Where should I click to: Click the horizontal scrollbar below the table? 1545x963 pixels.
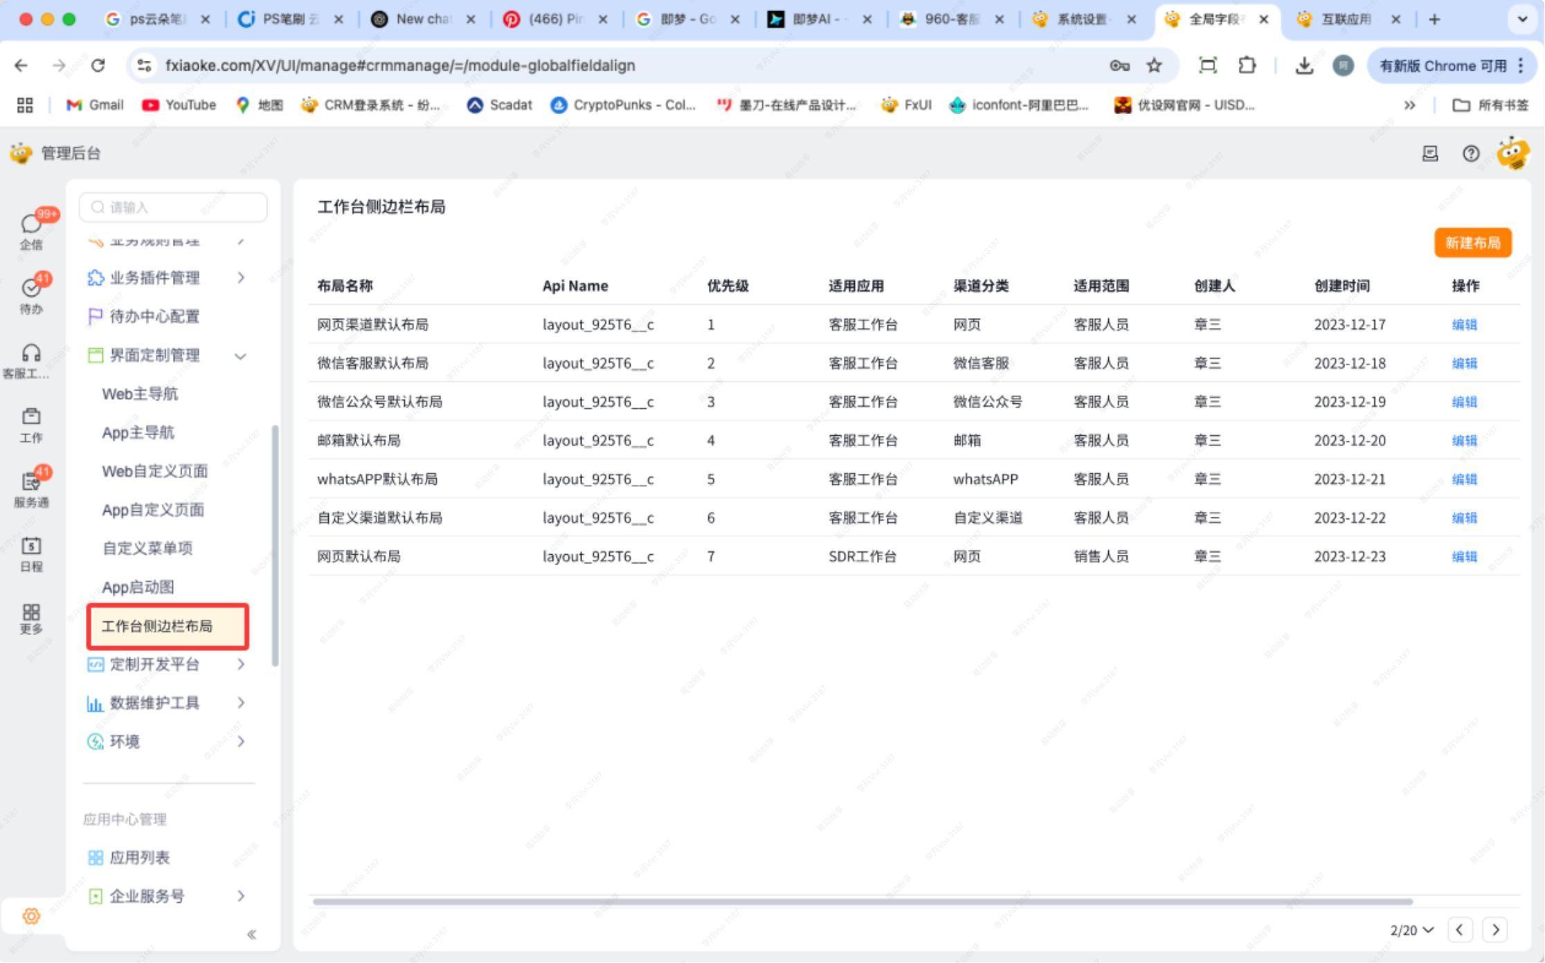862,901
